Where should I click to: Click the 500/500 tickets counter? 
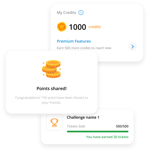122,126
